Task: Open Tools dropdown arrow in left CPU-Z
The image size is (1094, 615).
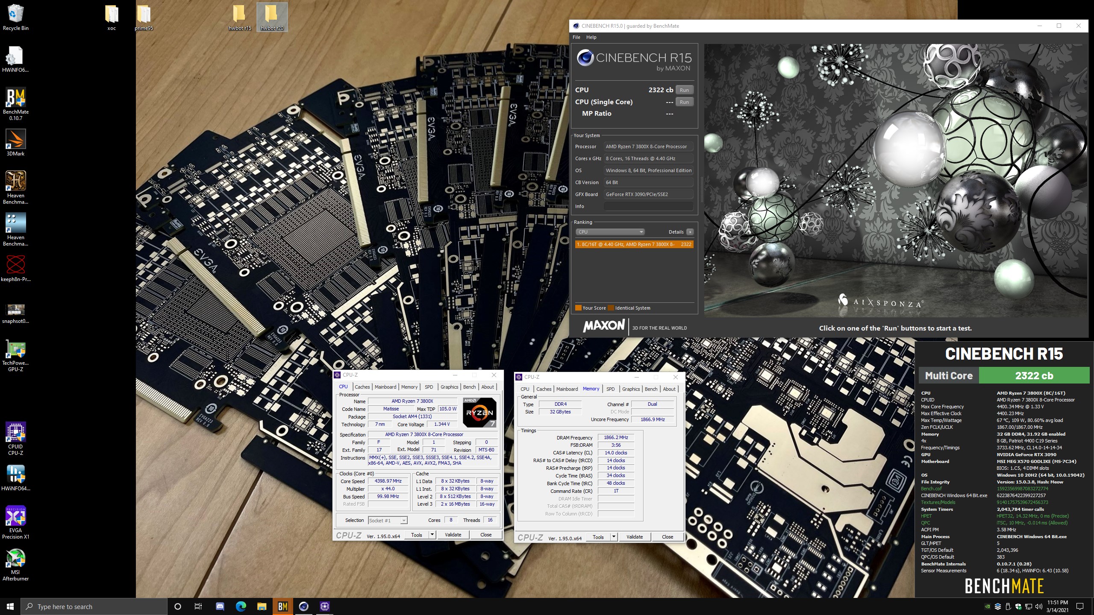Action: (432, 535)
